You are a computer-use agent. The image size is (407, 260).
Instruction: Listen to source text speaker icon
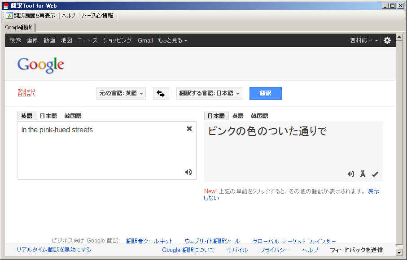click(188, 172)
